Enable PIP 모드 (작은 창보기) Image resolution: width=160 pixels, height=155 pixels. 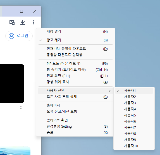75,64
